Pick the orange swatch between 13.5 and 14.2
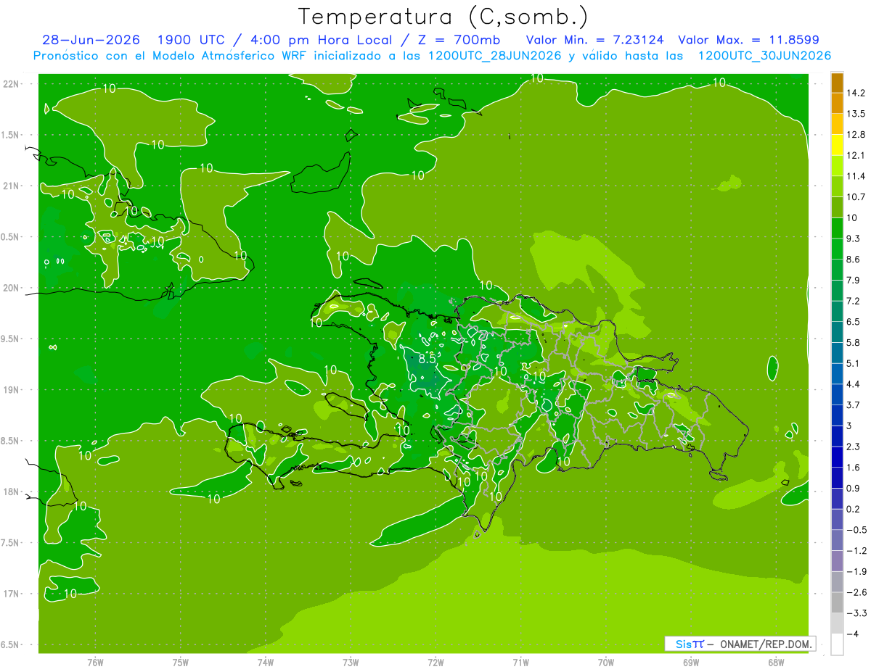 coord(837,103)
